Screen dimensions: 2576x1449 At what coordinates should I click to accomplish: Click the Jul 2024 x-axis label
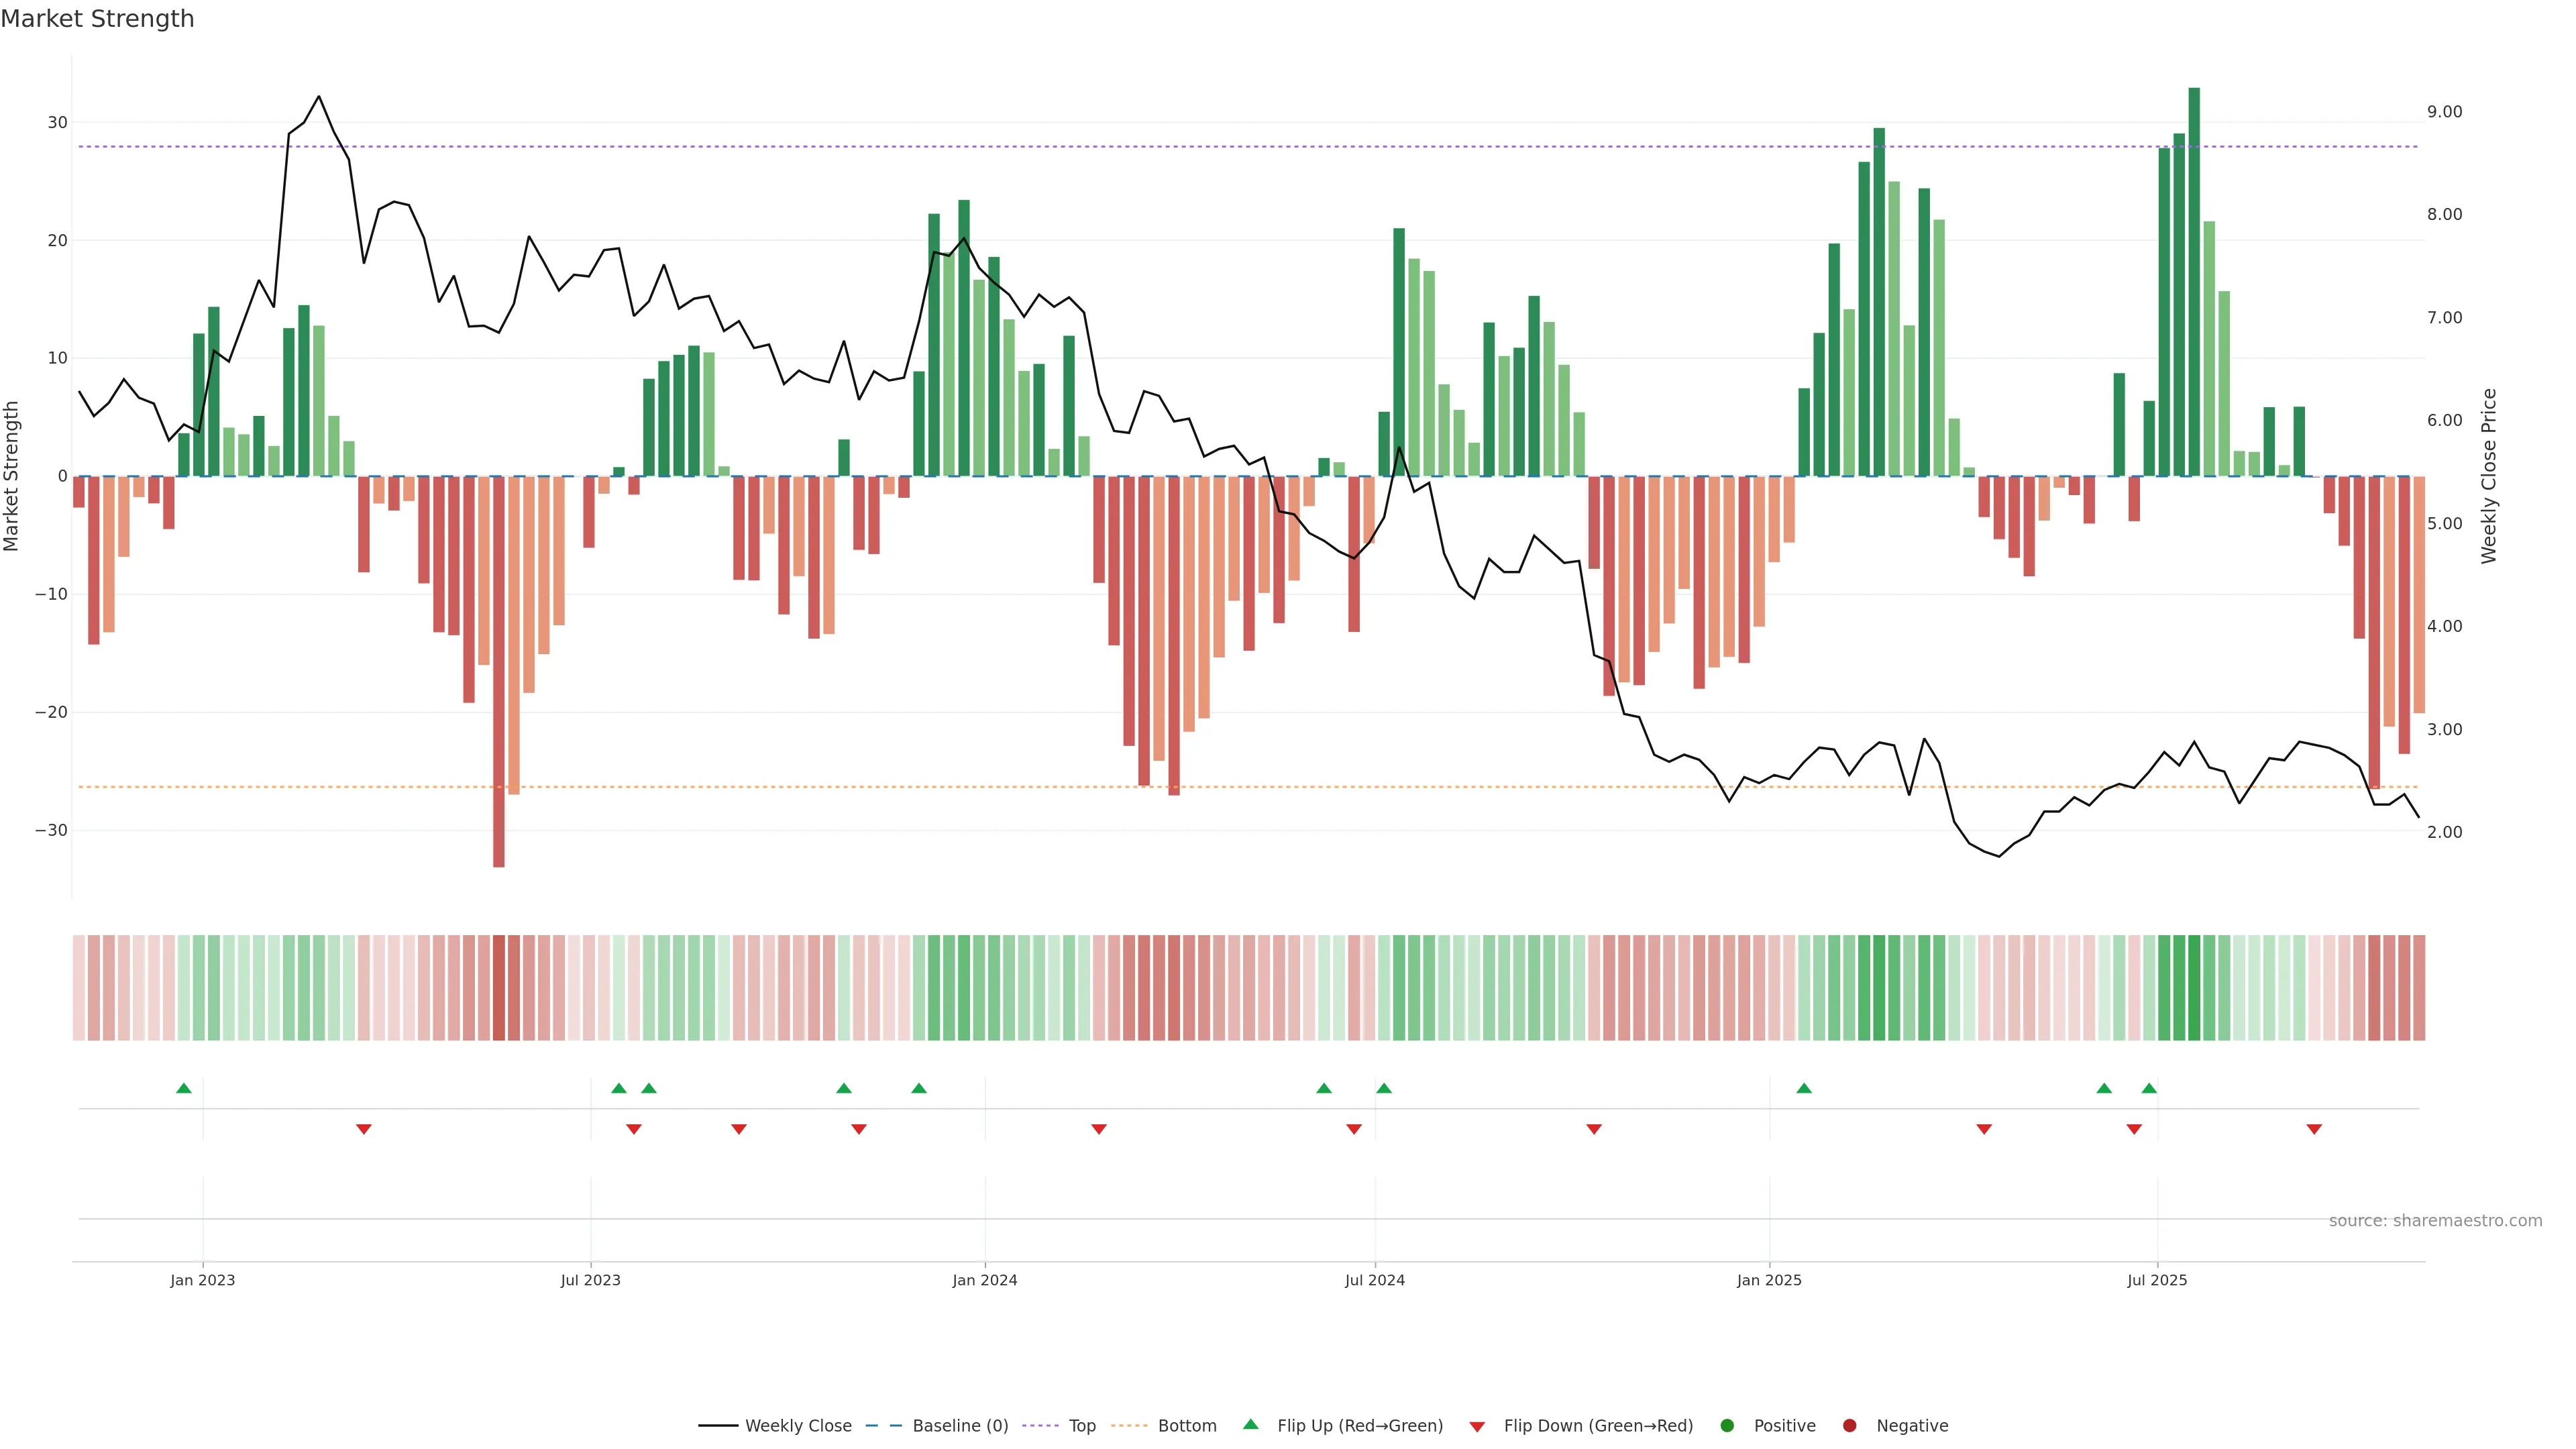pyautogui.click(x=1374, y=1280)
